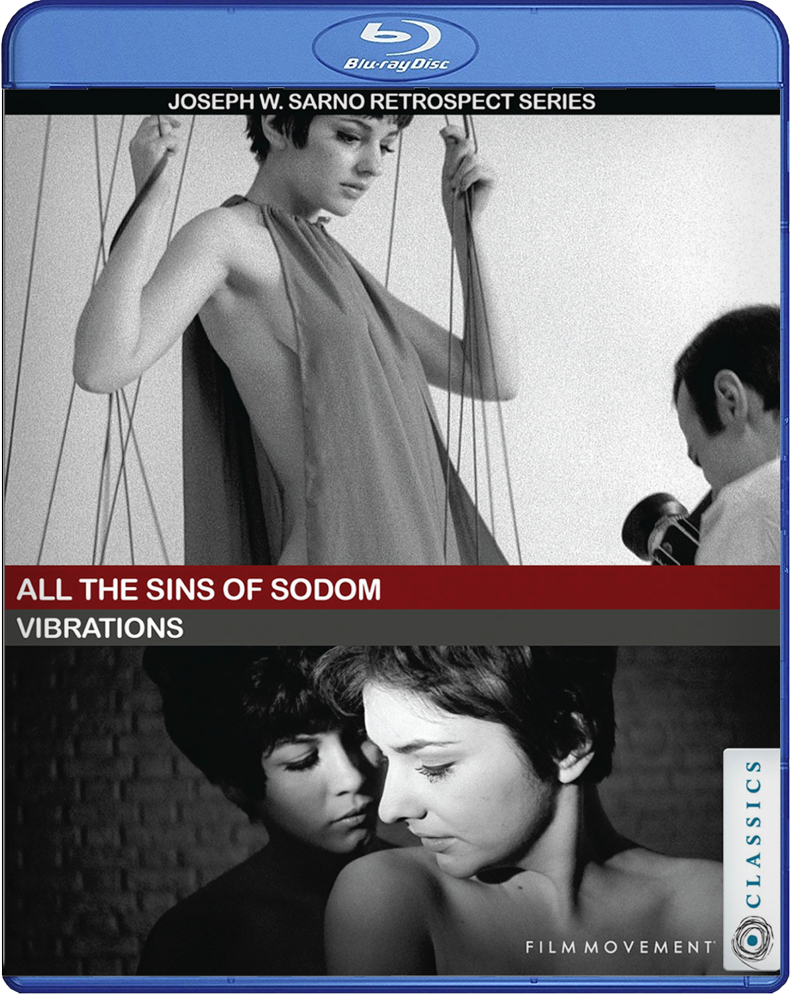
Task: Click the top photo of woman holding strings
Action: [x=392, y=340]
